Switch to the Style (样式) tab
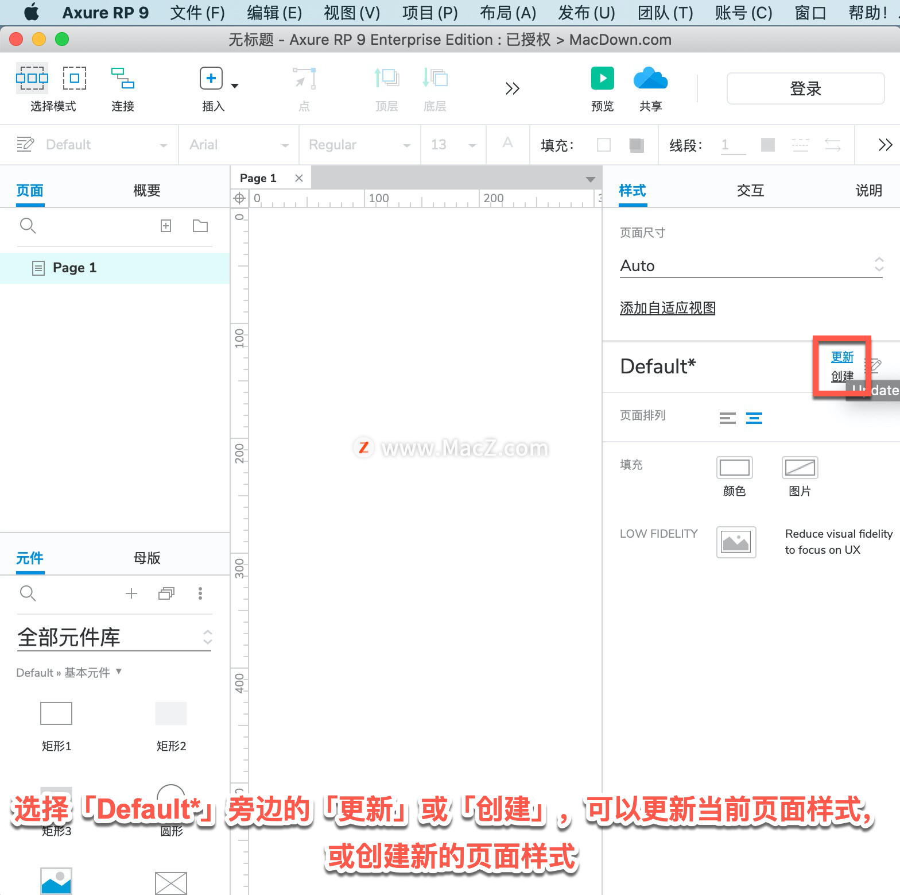 pyautogui.click(x=633, y=190)
